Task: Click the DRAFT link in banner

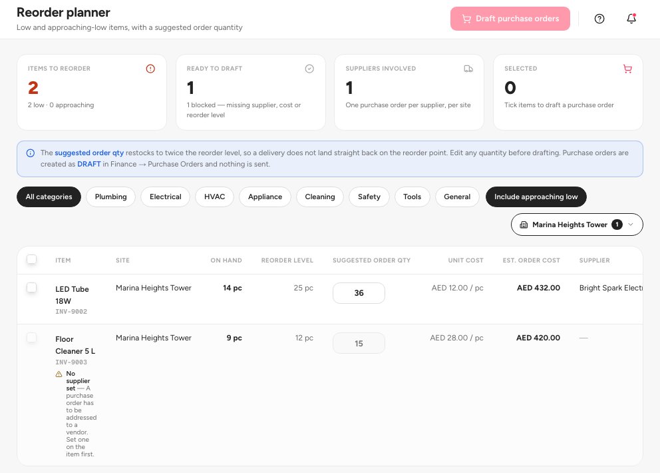Action: (x=88, y=164)
